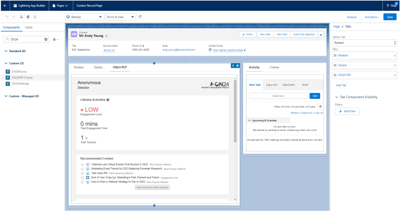
Task: Open activity filter settings gear
Action: pyautogui.click(x=320, y=107)
